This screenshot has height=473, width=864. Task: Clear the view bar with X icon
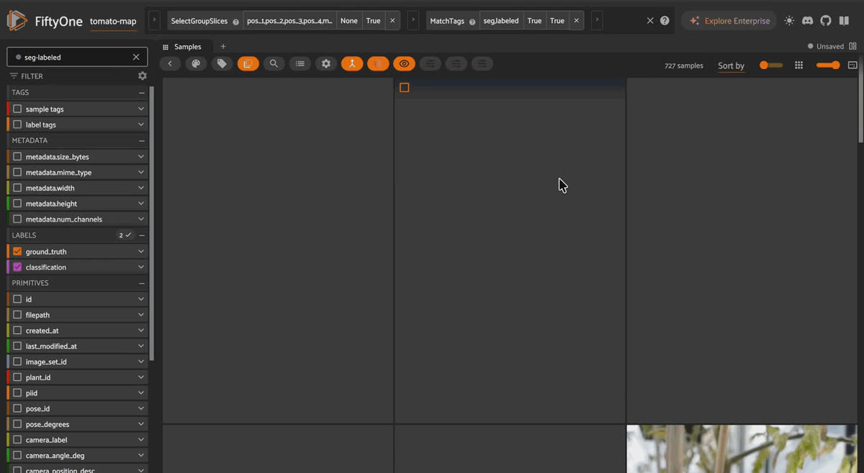(650, 21)
